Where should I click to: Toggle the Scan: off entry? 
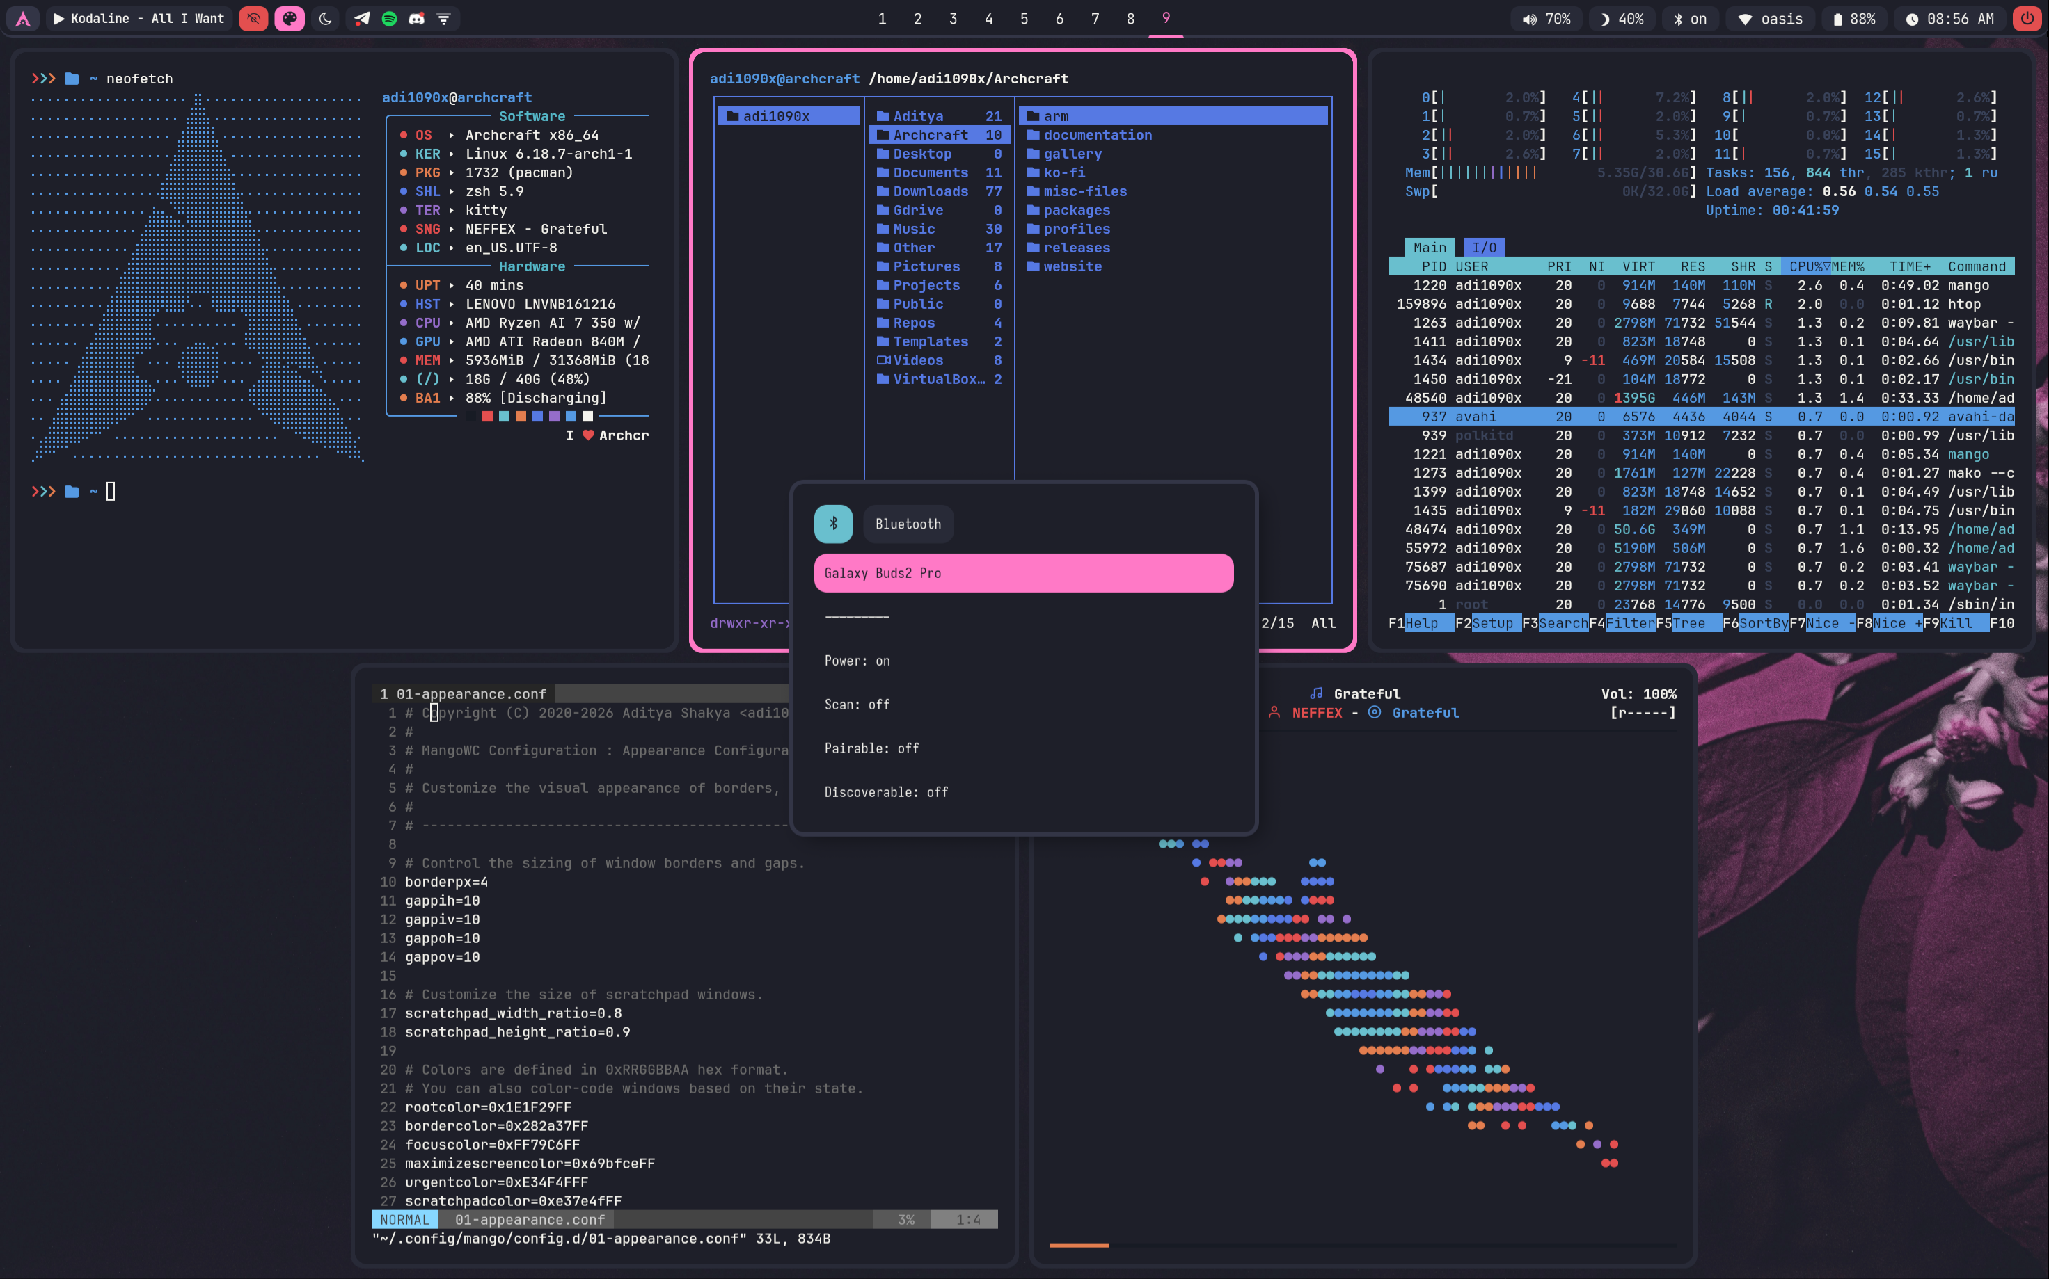(x=857, y=705)
